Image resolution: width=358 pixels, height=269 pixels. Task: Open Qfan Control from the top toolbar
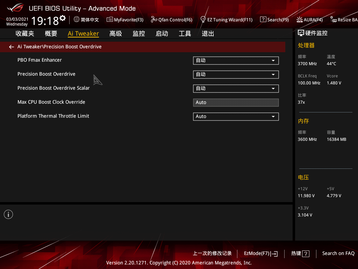coord(172,20)
